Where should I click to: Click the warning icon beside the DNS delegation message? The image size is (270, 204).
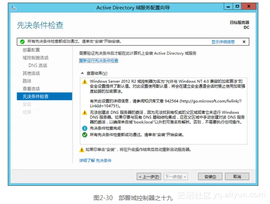pos(85,113)
